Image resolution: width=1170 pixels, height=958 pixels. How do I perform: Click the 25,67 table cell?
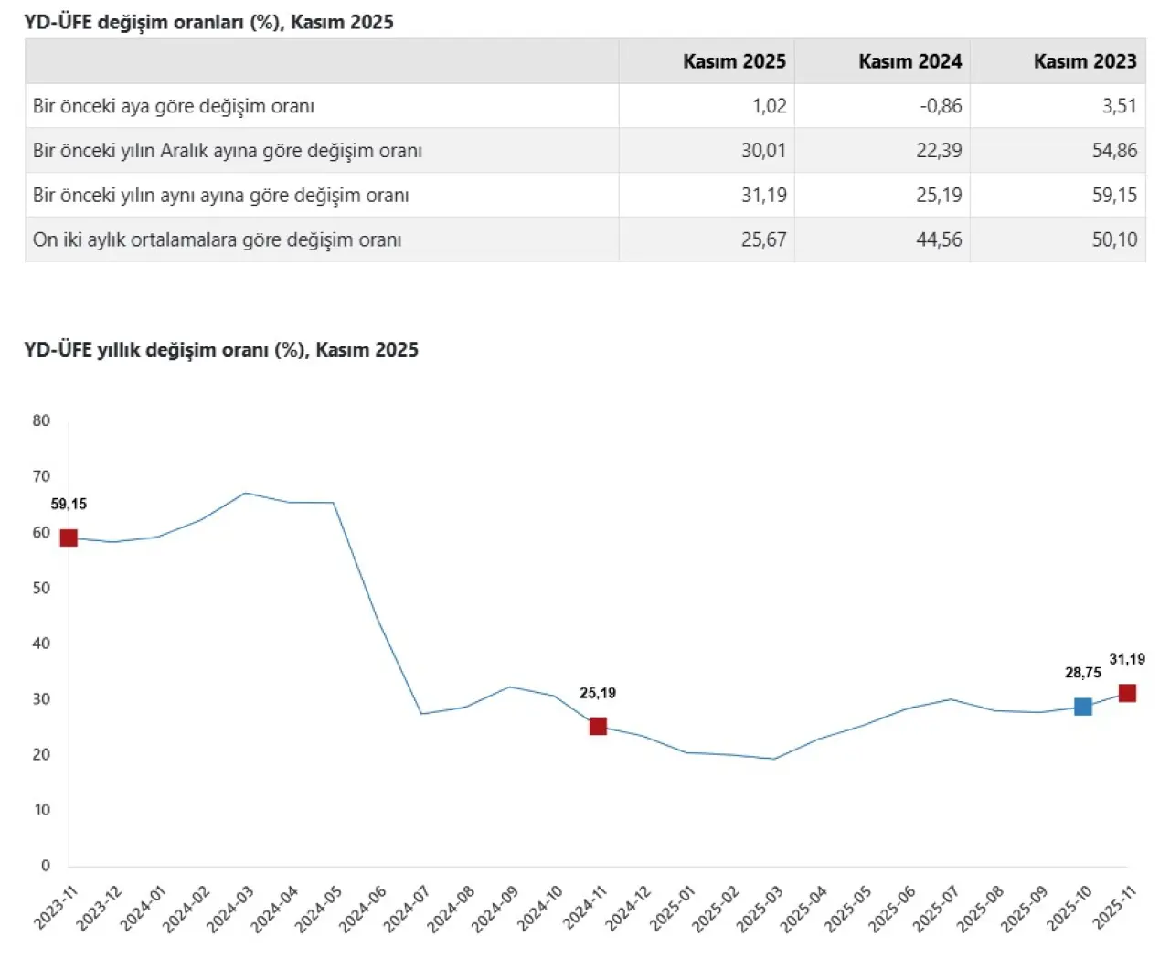tap(763, 239)
